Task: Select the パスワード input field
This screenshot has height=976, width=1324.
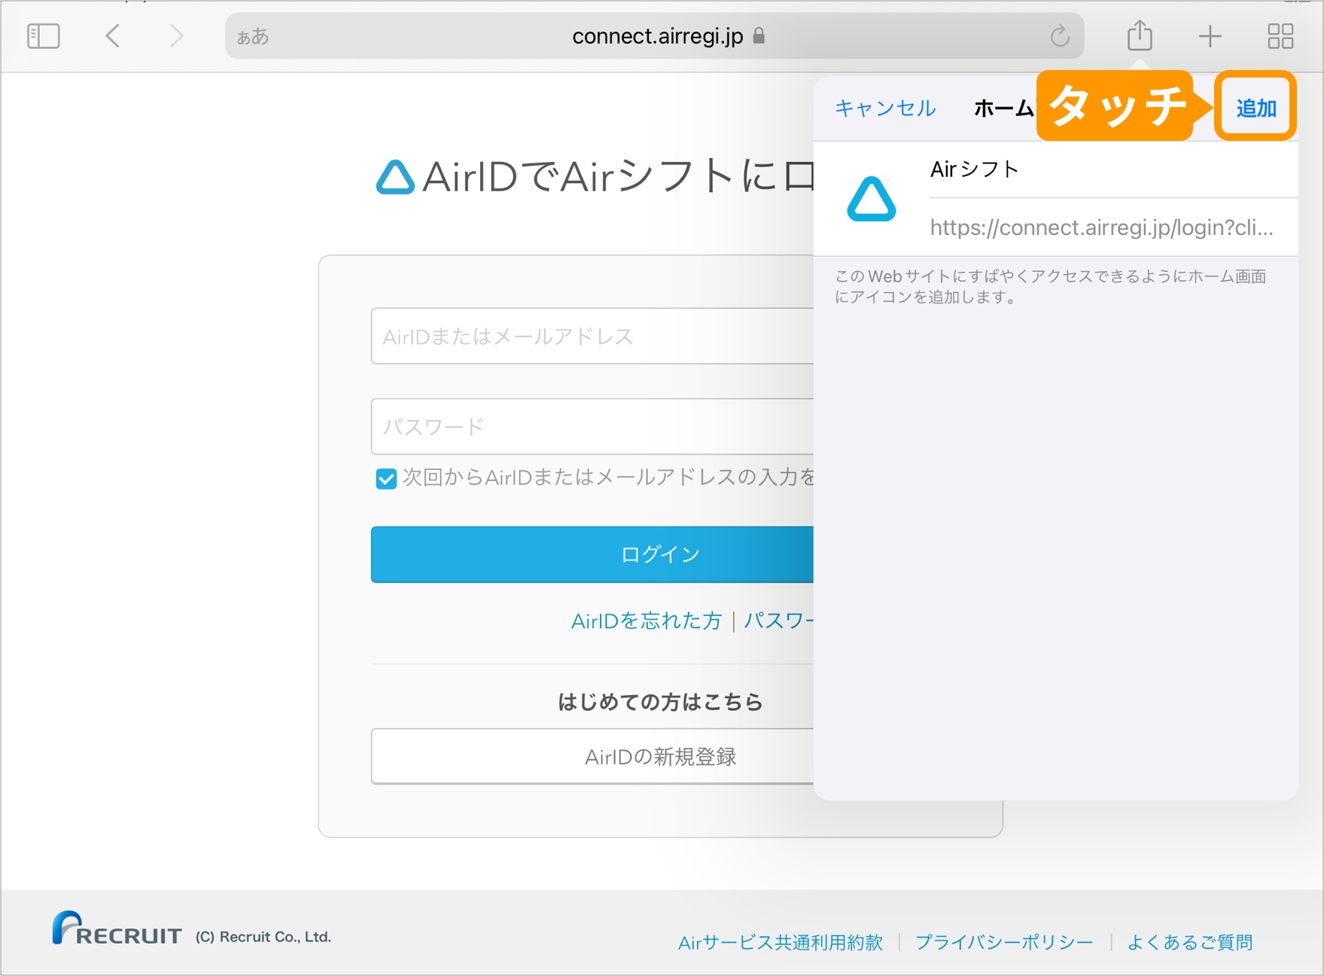Action: tap(587, 426)
